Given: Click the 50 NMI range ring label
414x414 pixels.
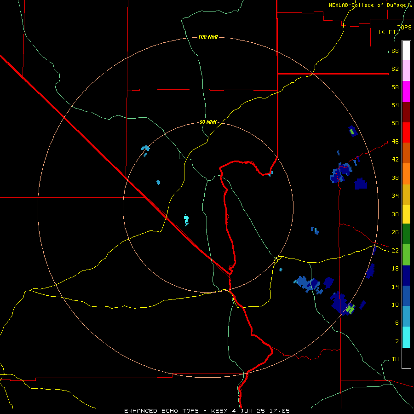Looking at the screenshot, I should tap(208, 122).
